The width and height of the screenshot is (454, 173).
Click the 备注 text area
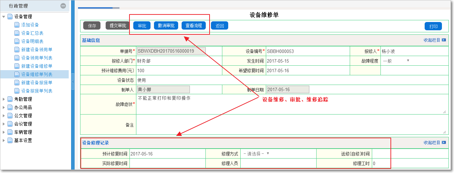[291, 124]
